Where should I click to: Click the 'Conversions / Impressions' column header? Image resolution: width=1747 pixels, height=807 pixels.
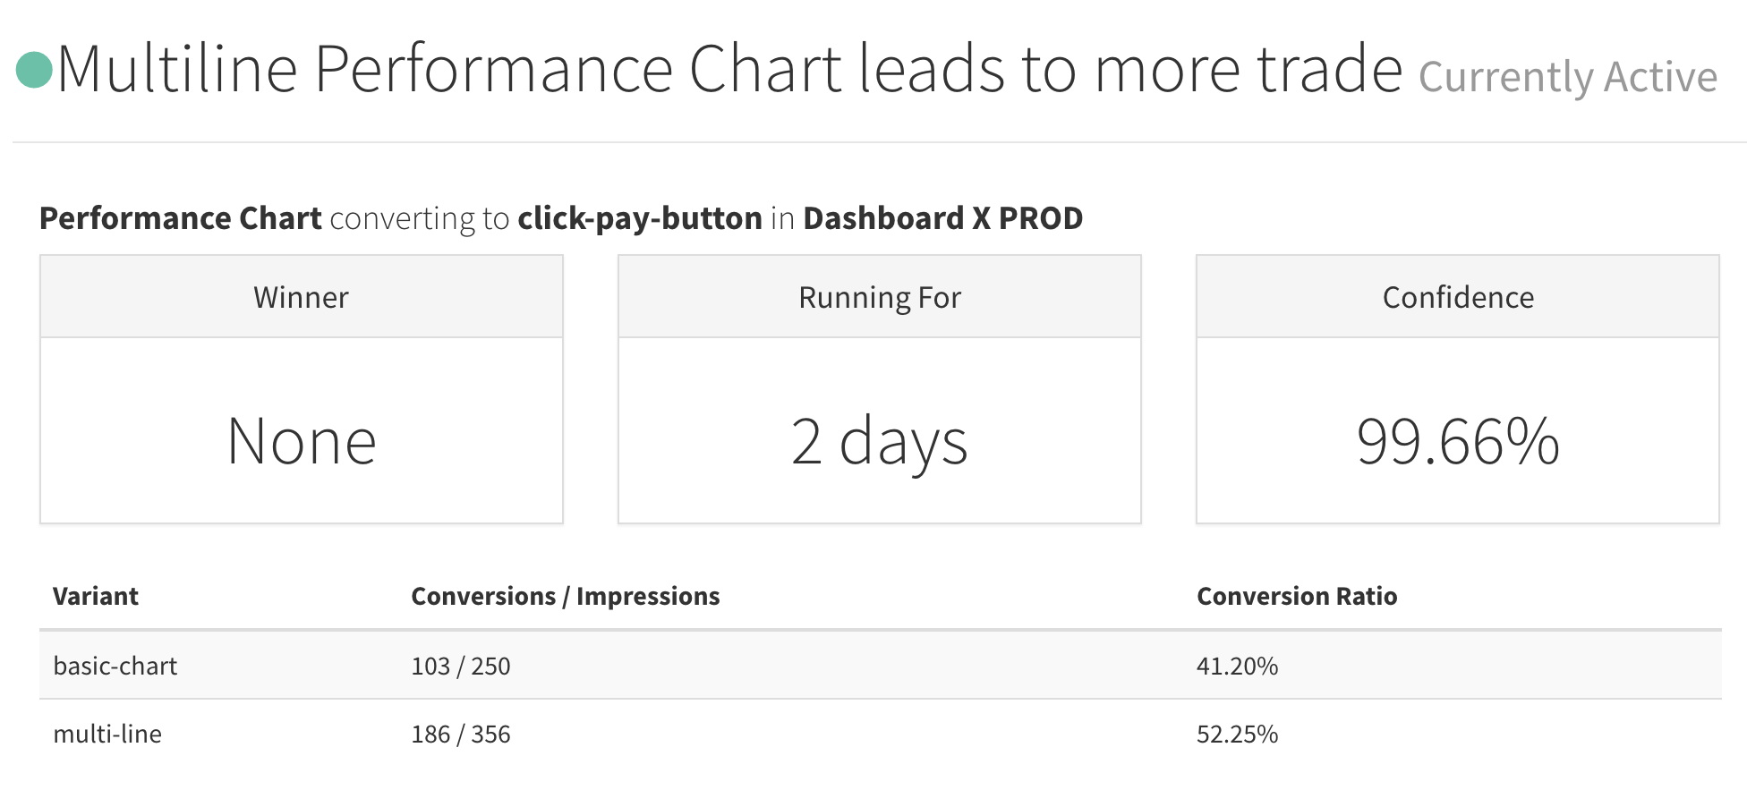pyautogui.click(x=565, y=596)
